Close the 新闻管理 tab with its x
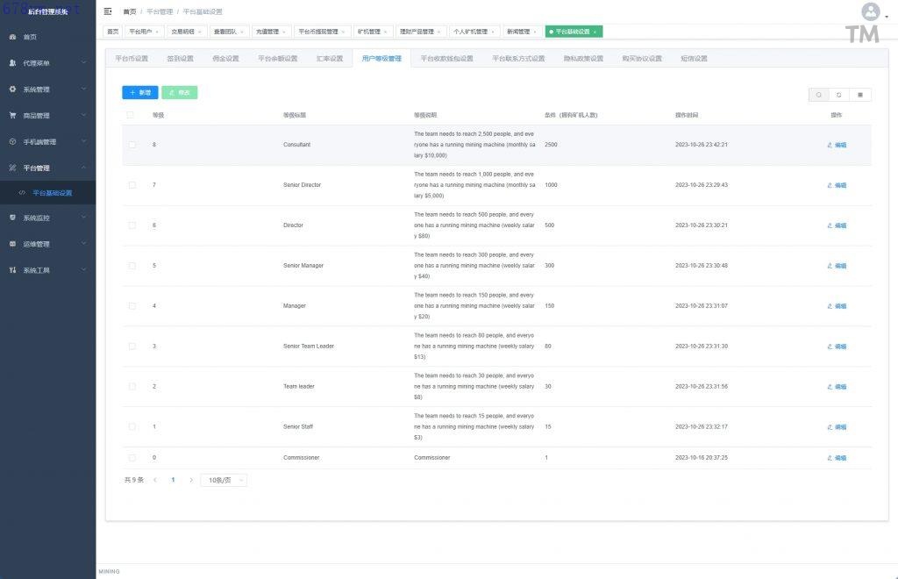This screenshot has height=579, width=898. [535, 32]
